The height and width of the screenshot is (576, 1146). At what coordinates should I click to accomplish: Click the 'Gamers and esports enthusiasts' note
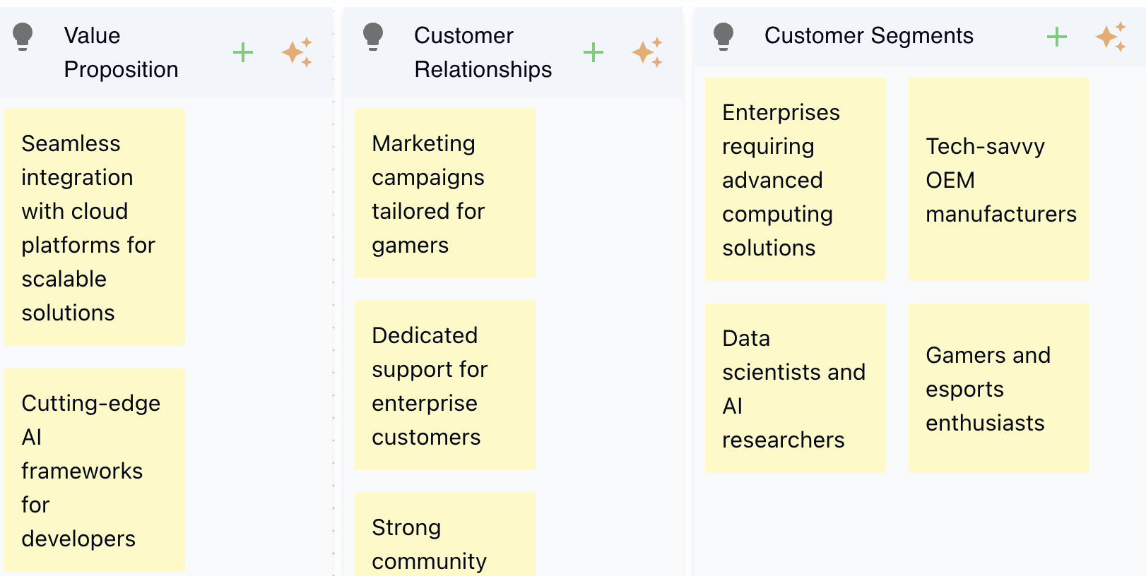(998, 387)
